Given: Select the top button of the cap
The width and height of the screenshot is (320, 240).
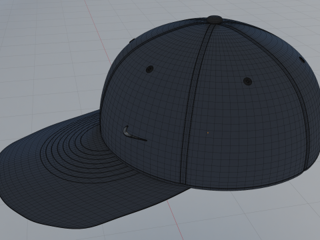Looking at the screenshot, I should click(215, 19).
